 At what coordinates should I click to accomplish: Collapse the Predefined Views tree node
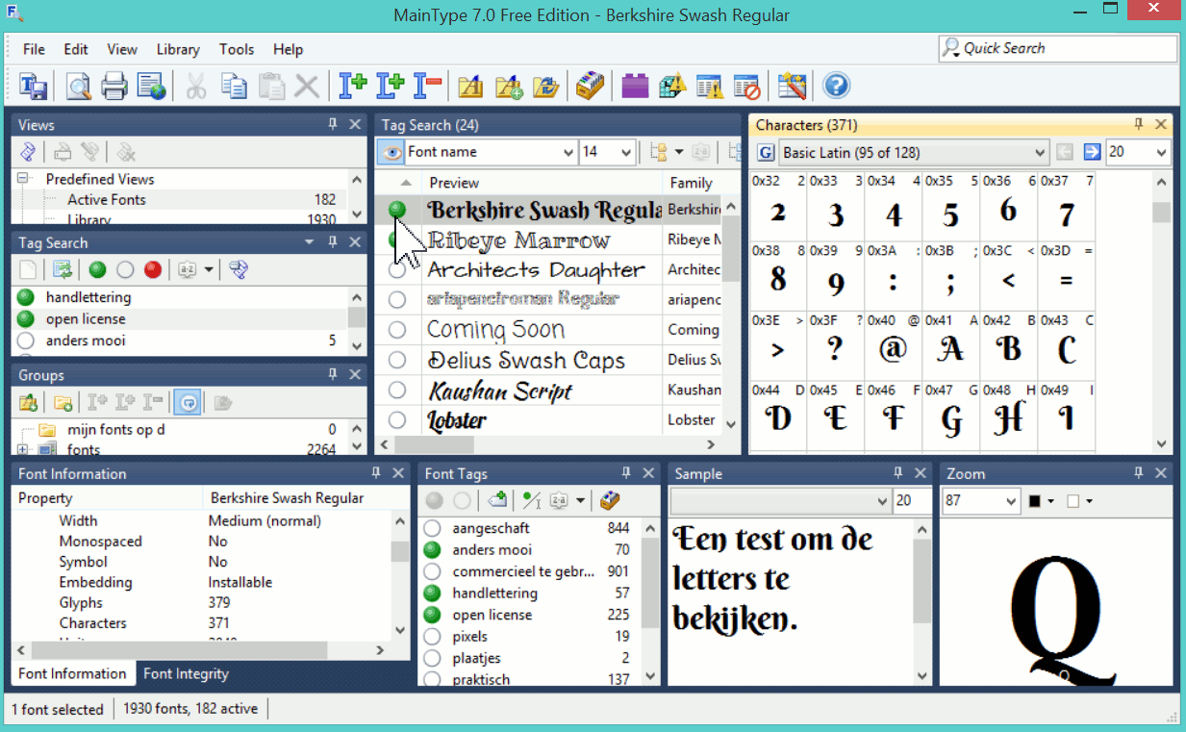pyautogui.click(x=21, y=179)
